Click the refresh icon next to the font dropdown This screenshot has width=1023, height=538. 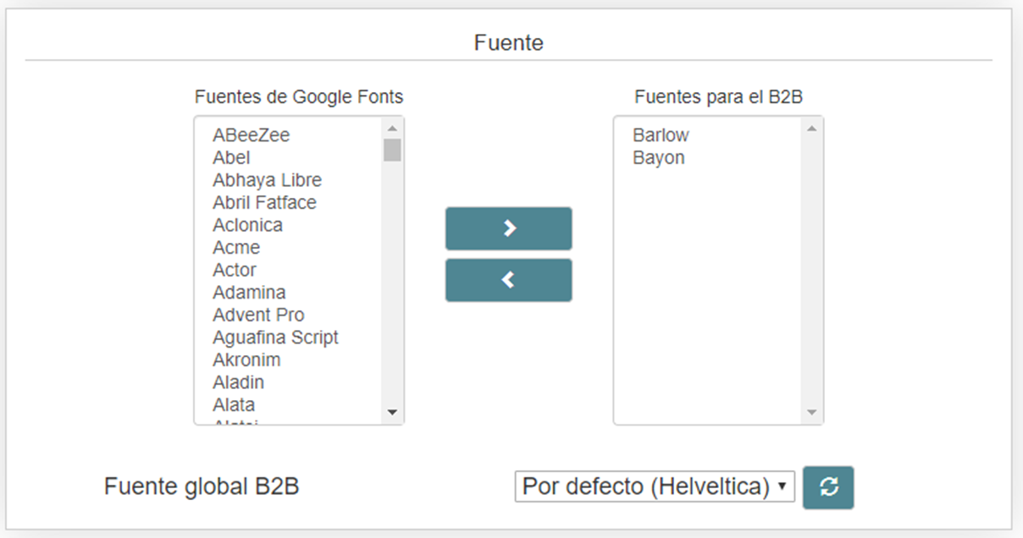click(828, 487)
